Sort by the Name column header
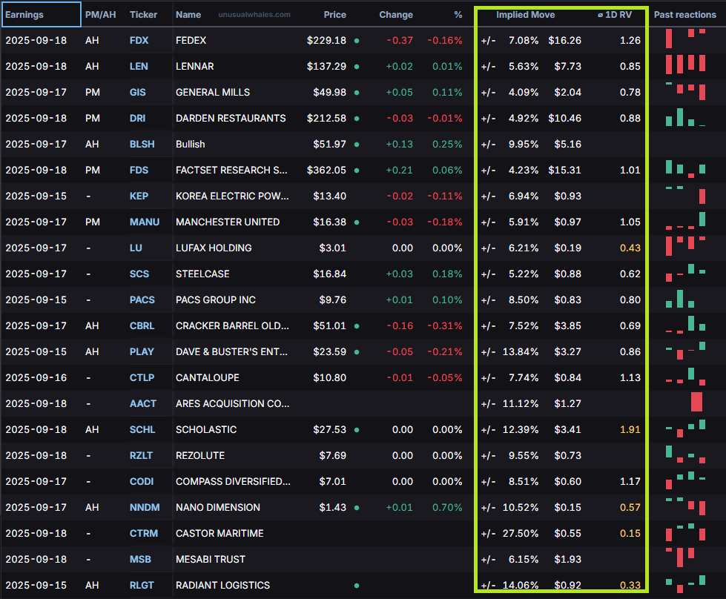 (x=188, y=14)
